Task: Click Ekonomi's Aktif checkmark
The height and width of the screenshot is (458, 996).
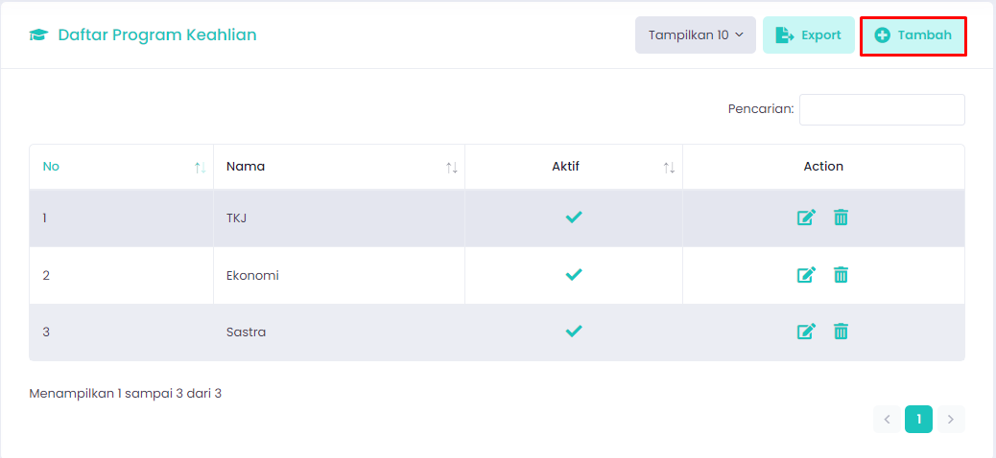Action: tap(574, 275)
